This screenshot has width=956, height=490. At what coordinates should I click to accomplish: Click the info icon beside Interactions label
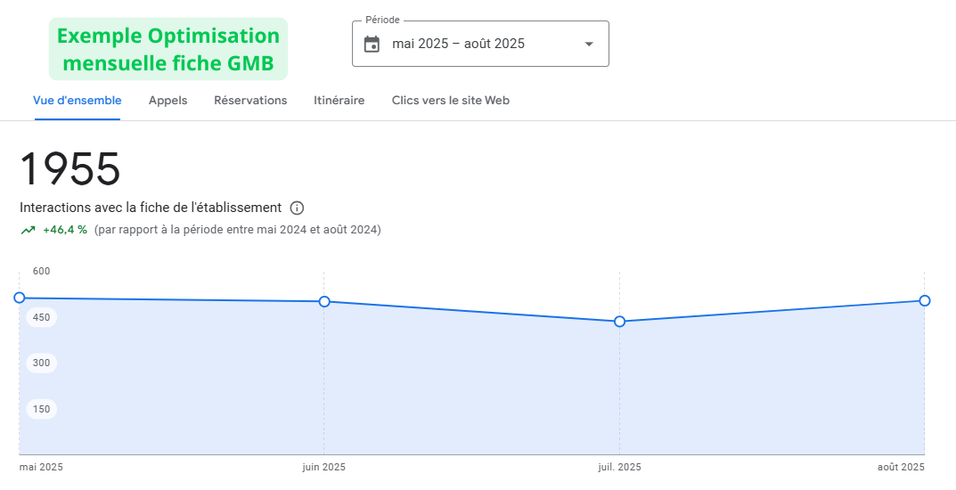pos(298,208)
